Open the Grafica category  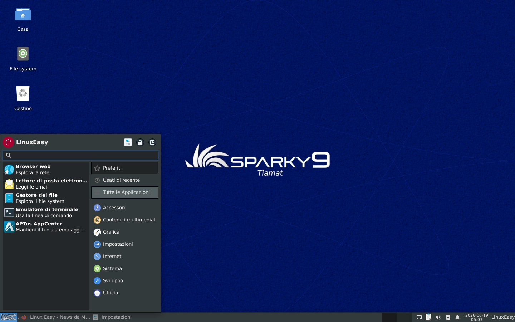(x=125, y=232)
